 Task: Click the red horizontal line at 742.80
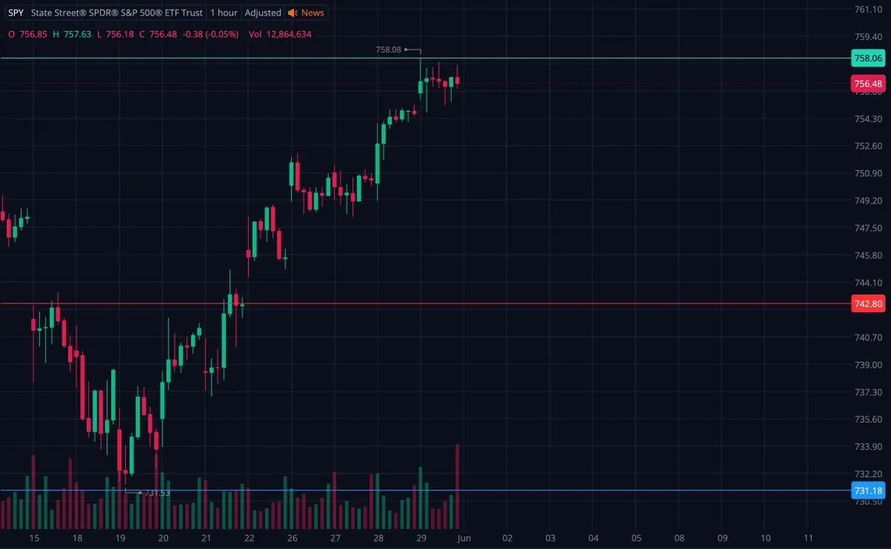(425, 303)
